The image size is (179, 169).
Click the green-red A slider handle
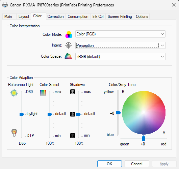(144, 138)
